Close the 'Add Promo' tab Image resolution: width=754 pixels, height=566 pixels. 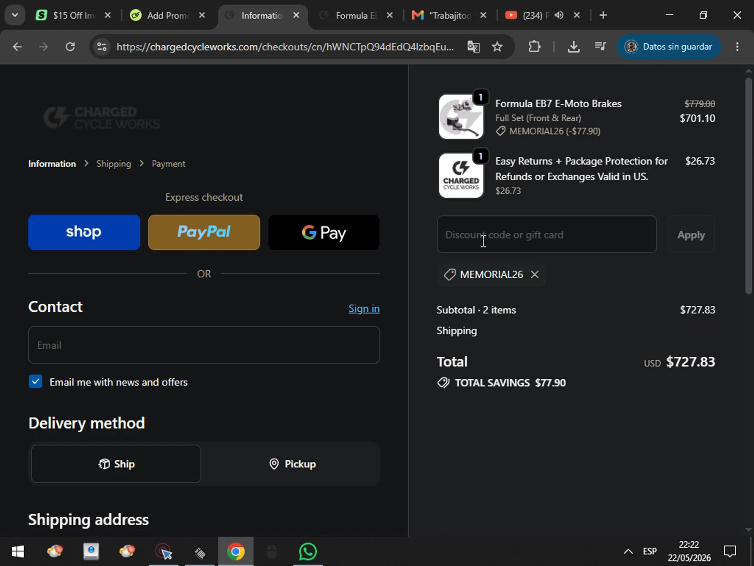coord(202,15)
